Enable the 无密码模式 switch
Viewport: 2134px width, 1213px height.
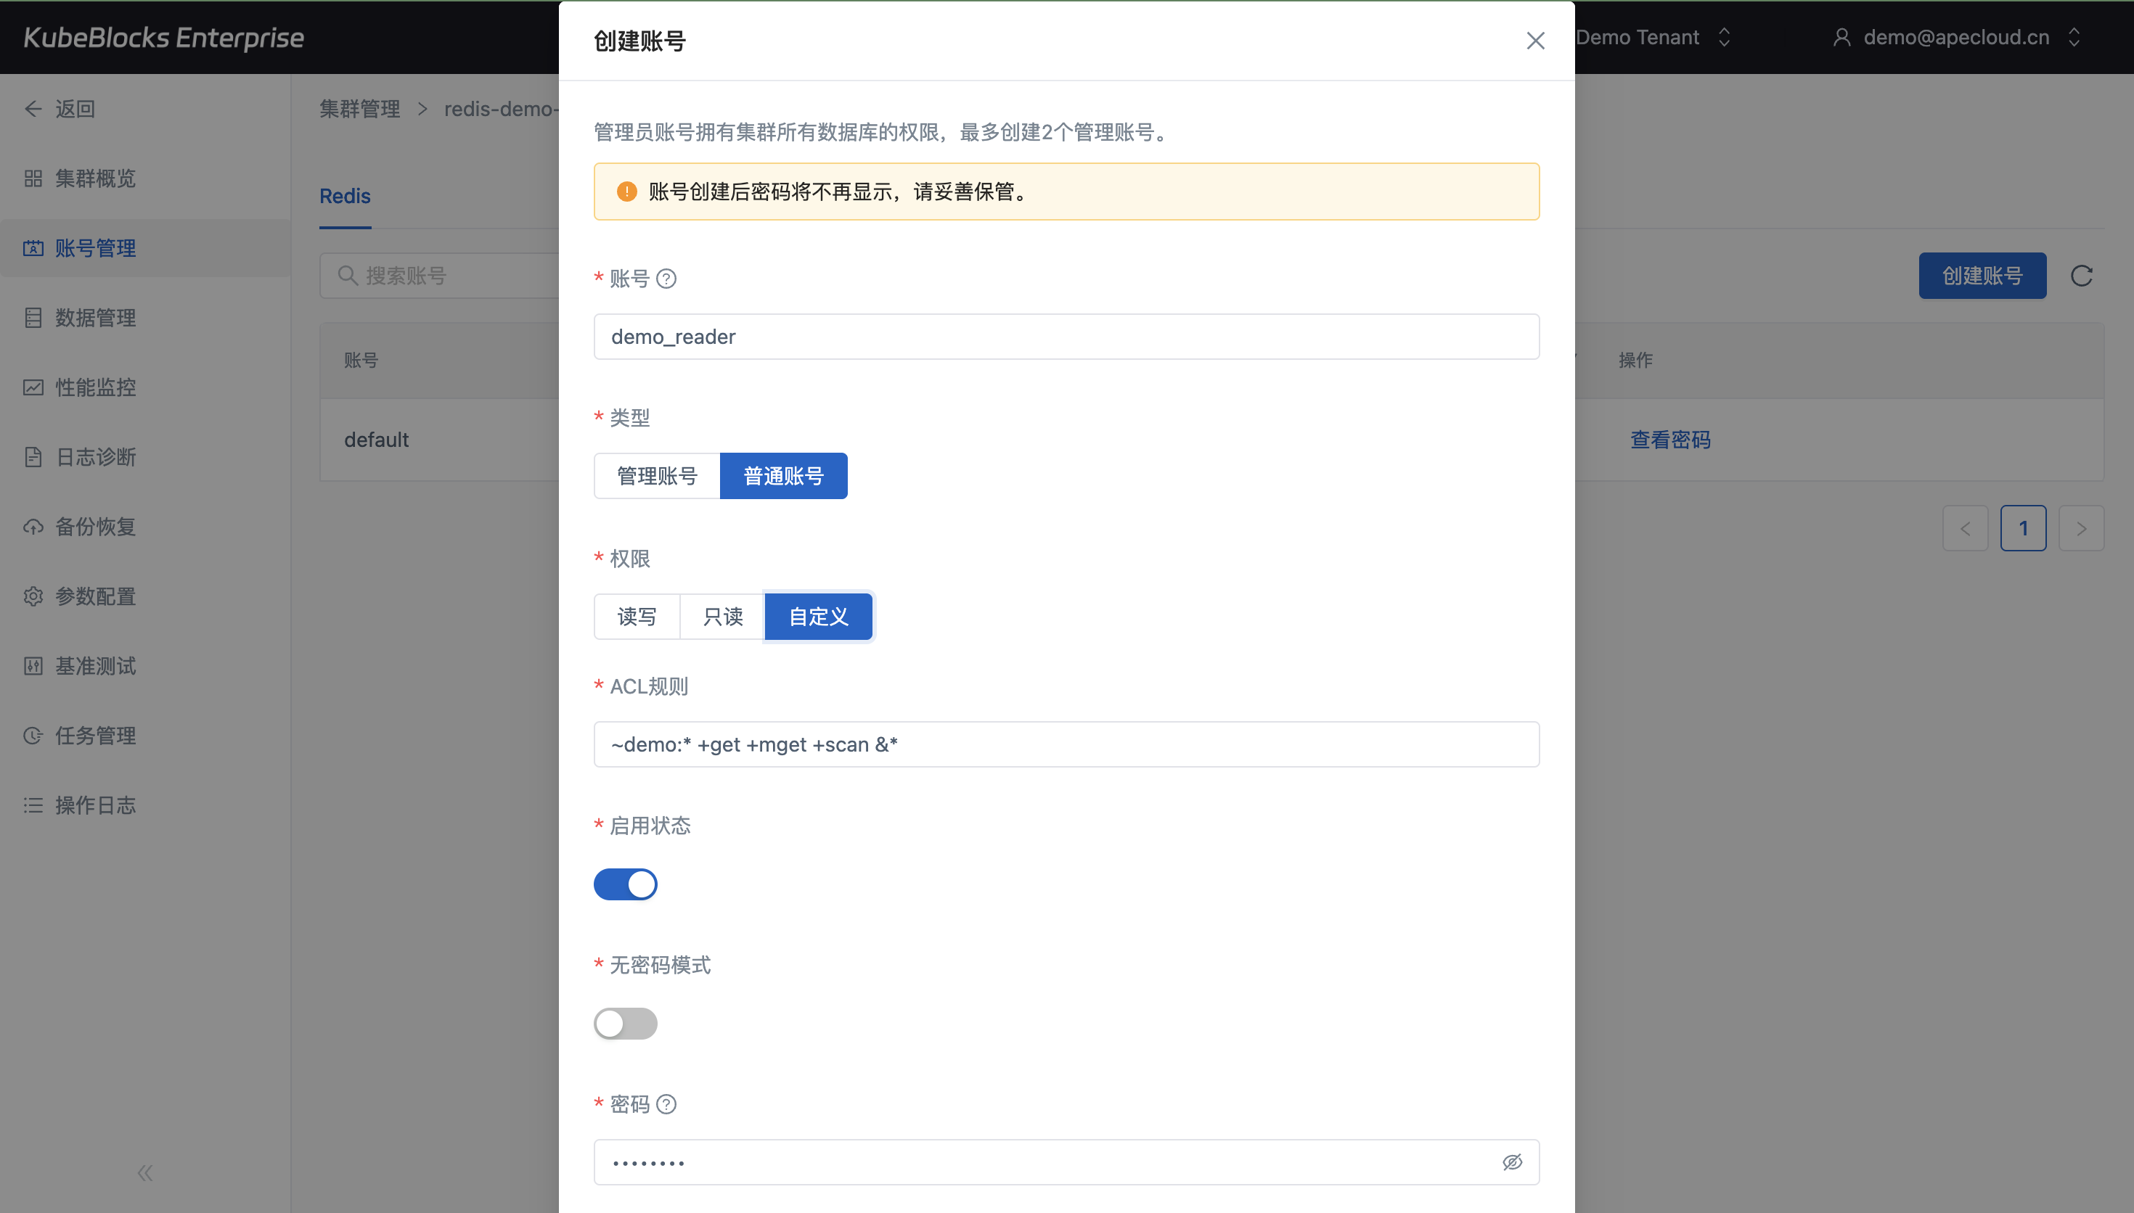point(625,1023)
